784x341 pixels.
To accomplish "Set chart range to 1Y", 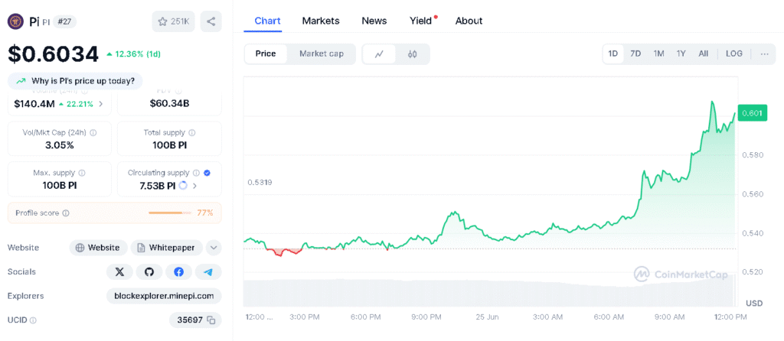I will (681, 54).
